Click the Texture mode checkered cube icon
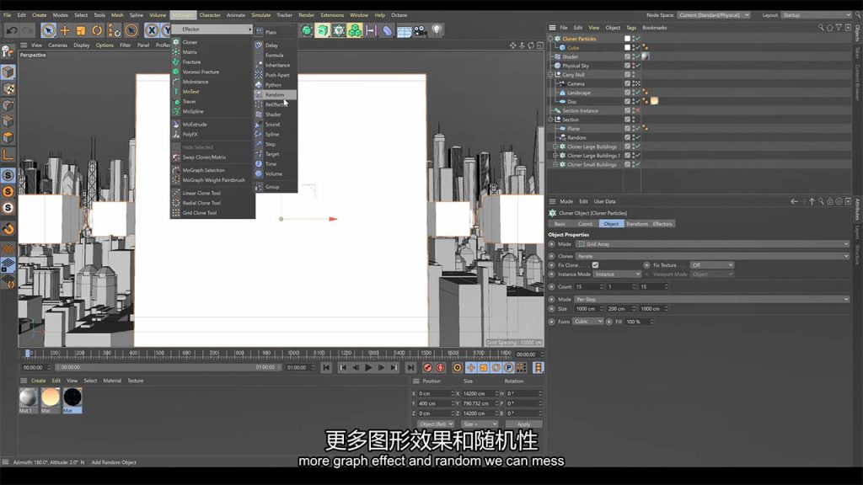 pos(8,88)
